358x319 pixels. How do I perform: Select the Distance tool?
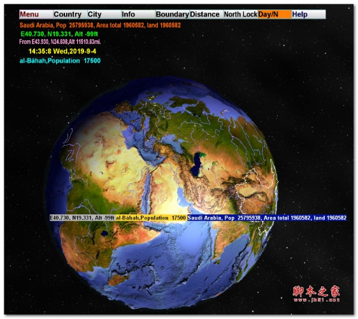(206, 14)
